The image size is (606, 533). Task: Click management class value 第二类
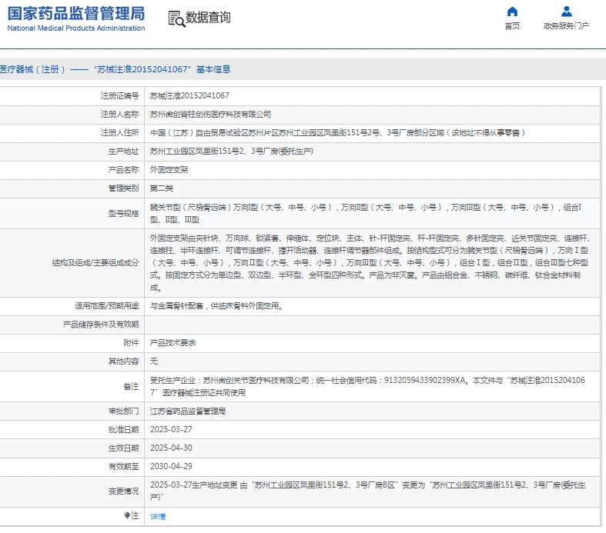click(x=162, y=188)
